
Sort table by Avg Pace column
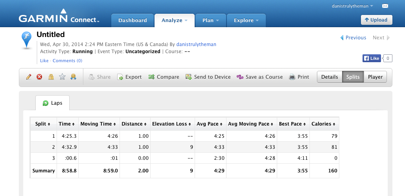(x=209, y=124)
